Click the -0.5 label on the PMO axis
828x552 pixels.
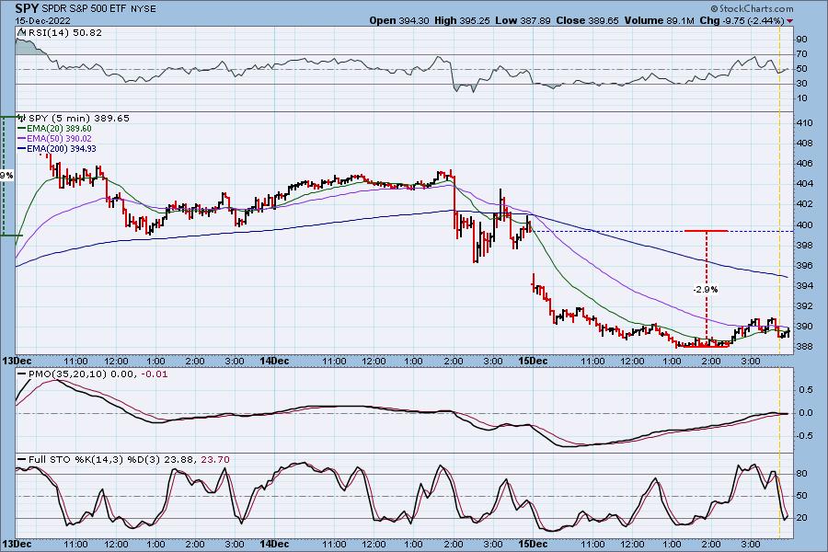[x=805, y=436]
